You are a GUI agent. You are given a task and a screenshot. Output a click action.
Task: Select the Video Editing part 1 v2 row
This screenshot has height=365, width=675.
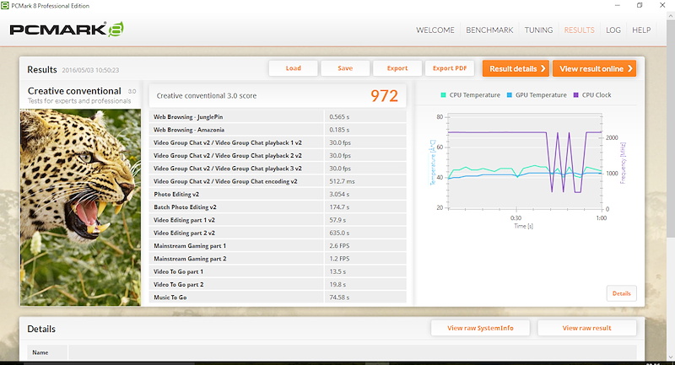278,220
